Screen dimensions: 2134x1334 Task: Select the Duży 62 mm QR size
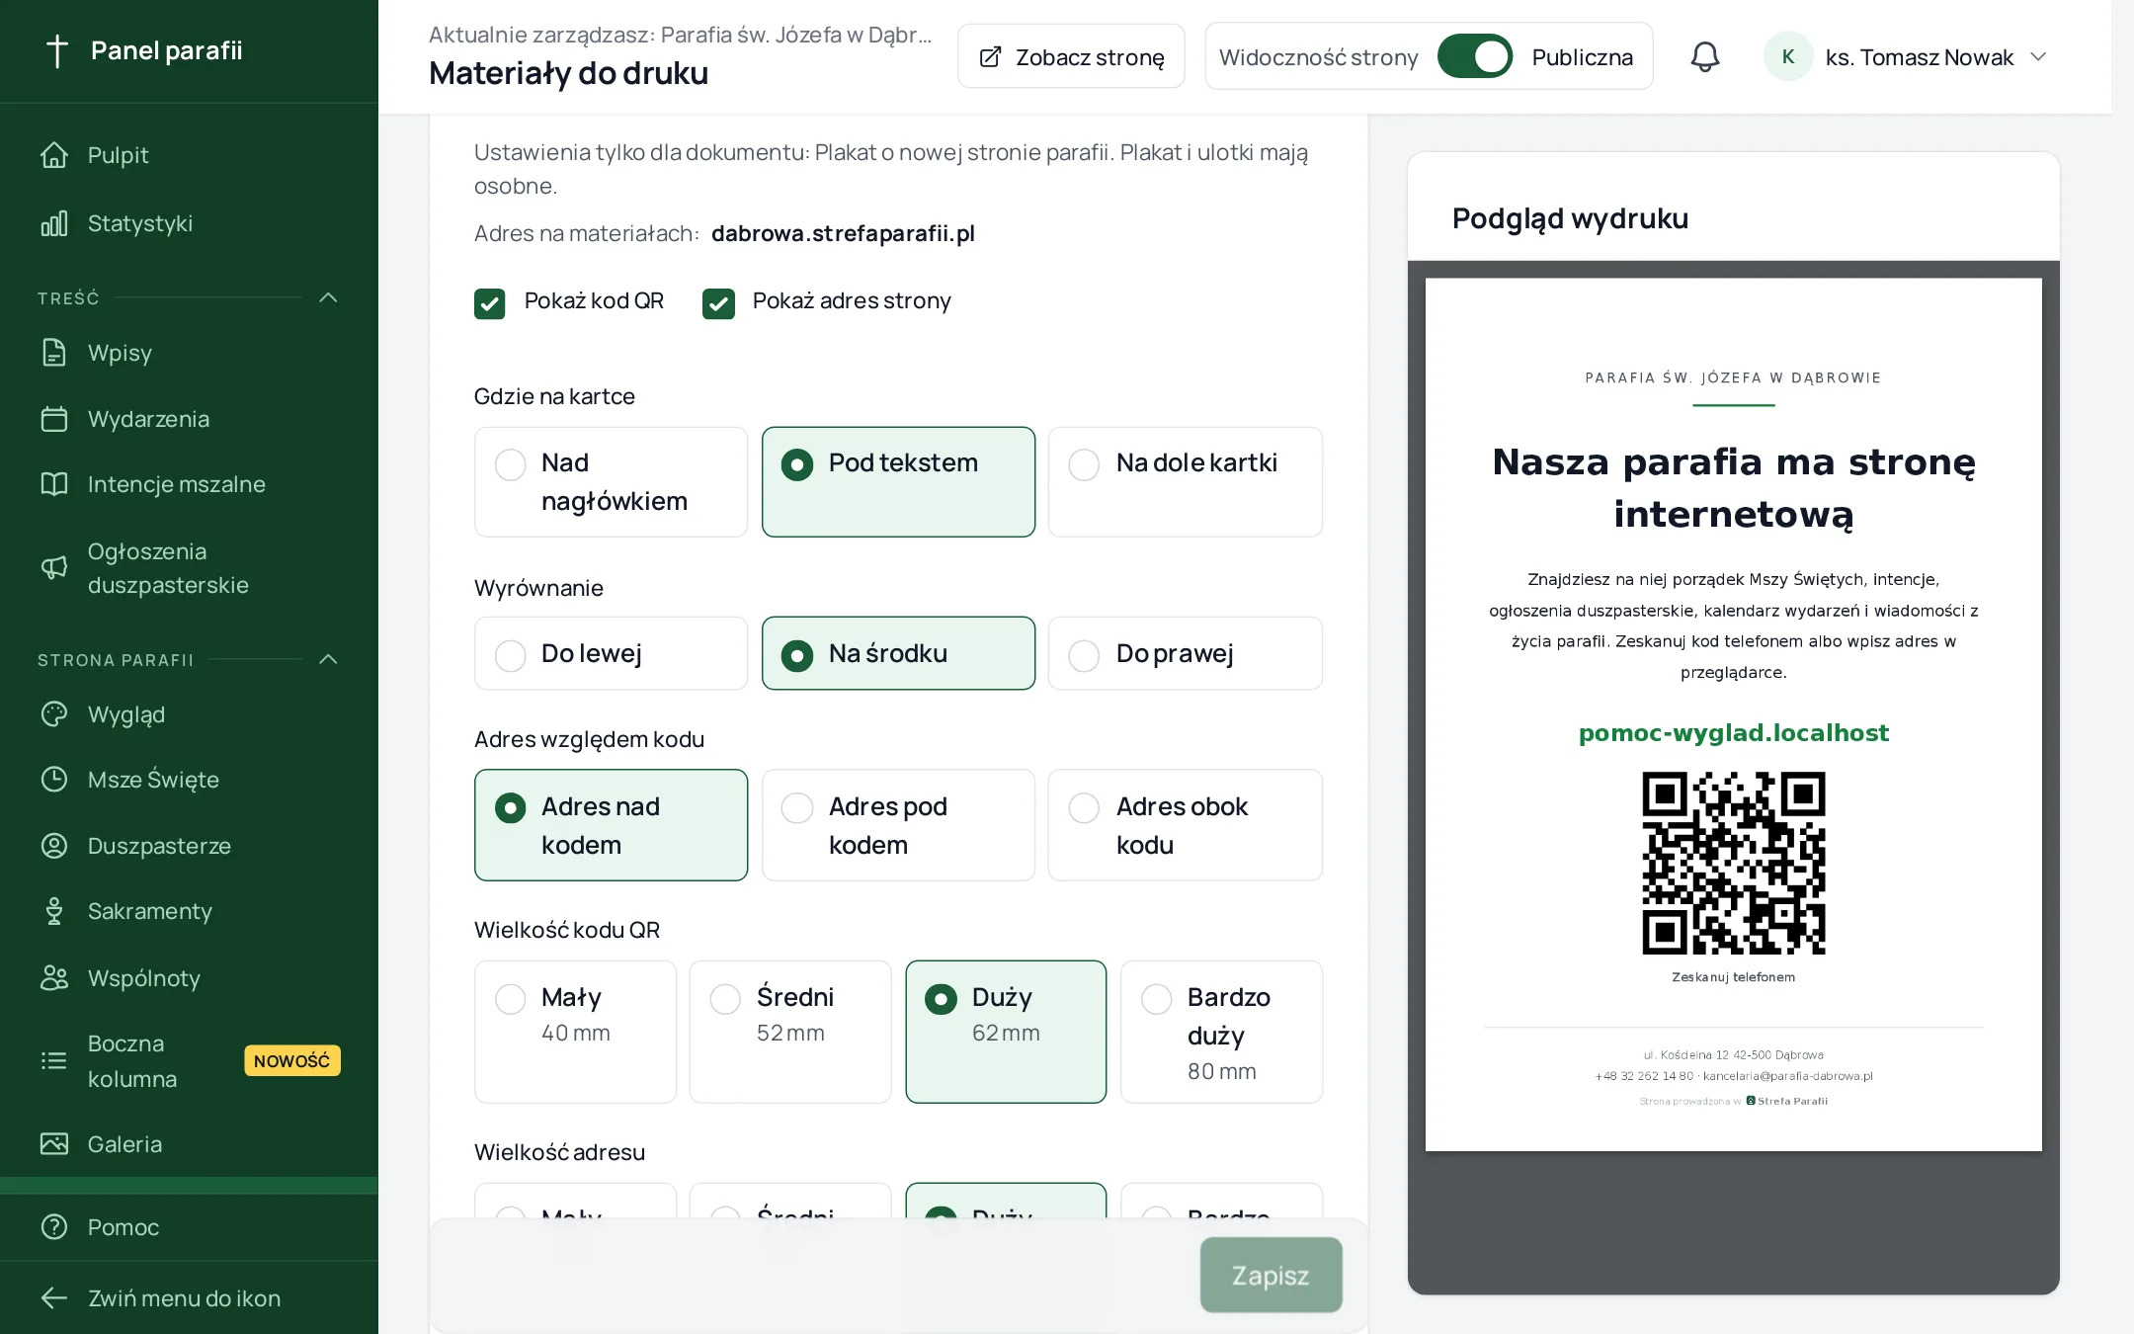tap(1006, 1032)
